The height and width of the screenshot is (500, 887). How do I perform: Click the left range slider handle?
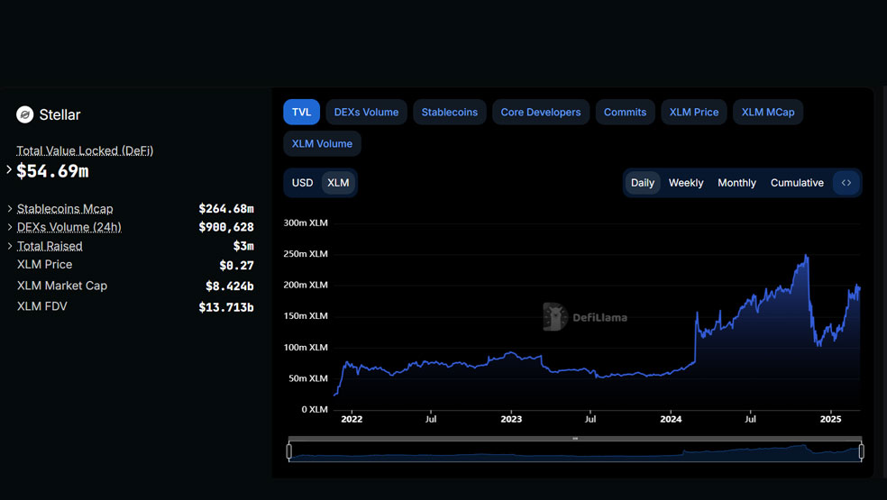coord(289,451)
